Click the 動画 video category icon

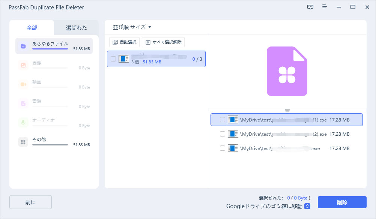coord(23,84)
